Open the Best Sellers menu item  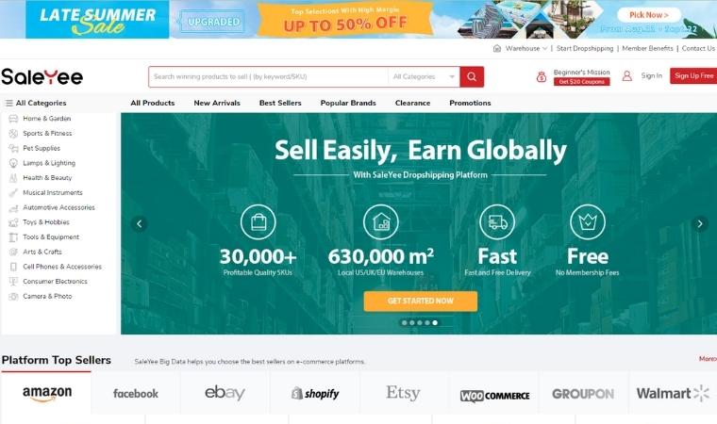click(280, 103)
